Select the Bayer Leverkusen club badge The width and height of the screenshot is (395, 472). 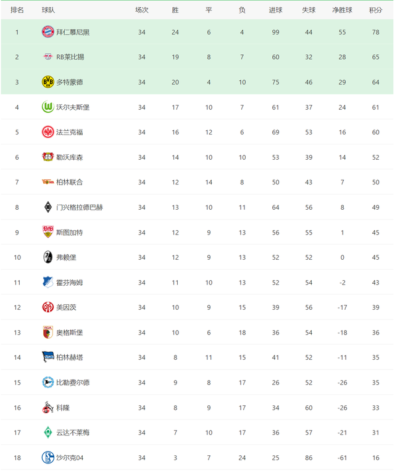pyautogui.click(x=48, y=157)
